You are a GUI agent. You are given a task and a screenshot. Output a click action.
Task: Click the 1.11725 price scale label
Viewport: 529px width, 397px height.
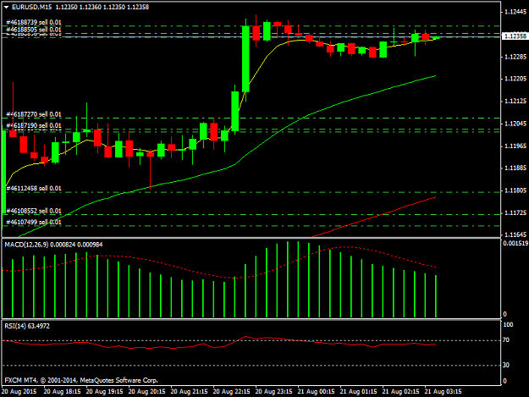click(515, 212)
